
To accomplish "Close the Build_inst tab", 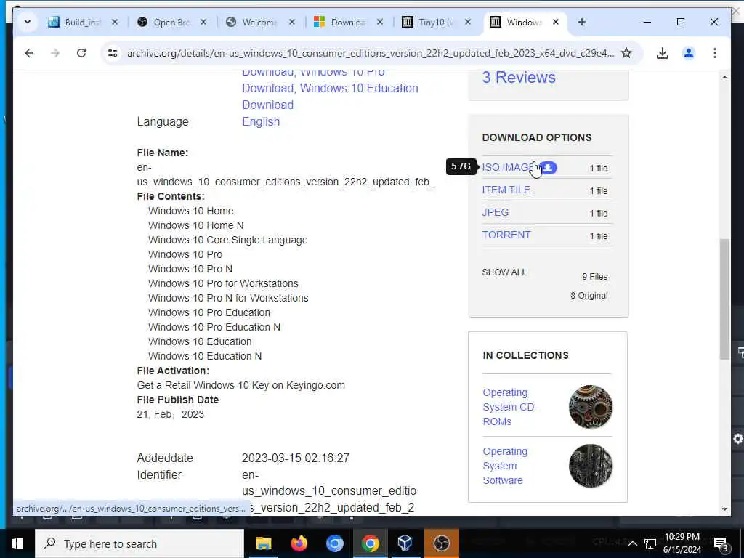I will pyautogui.click(x=115, y=22).
